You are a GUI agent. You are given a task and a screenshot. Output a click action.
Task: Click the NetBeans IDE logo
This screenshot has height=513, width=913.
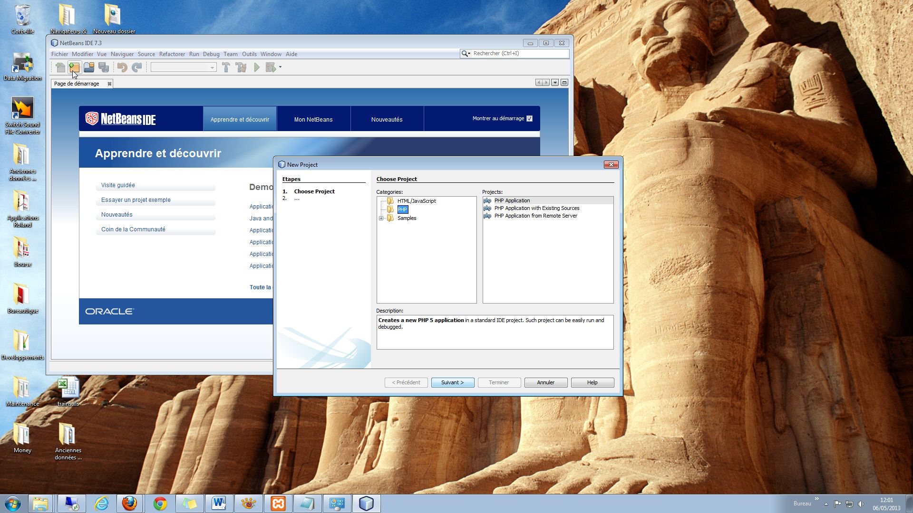[121, 119]
